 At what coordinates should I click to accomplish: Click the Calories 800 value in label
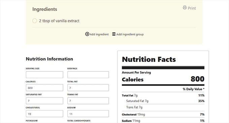197,79
